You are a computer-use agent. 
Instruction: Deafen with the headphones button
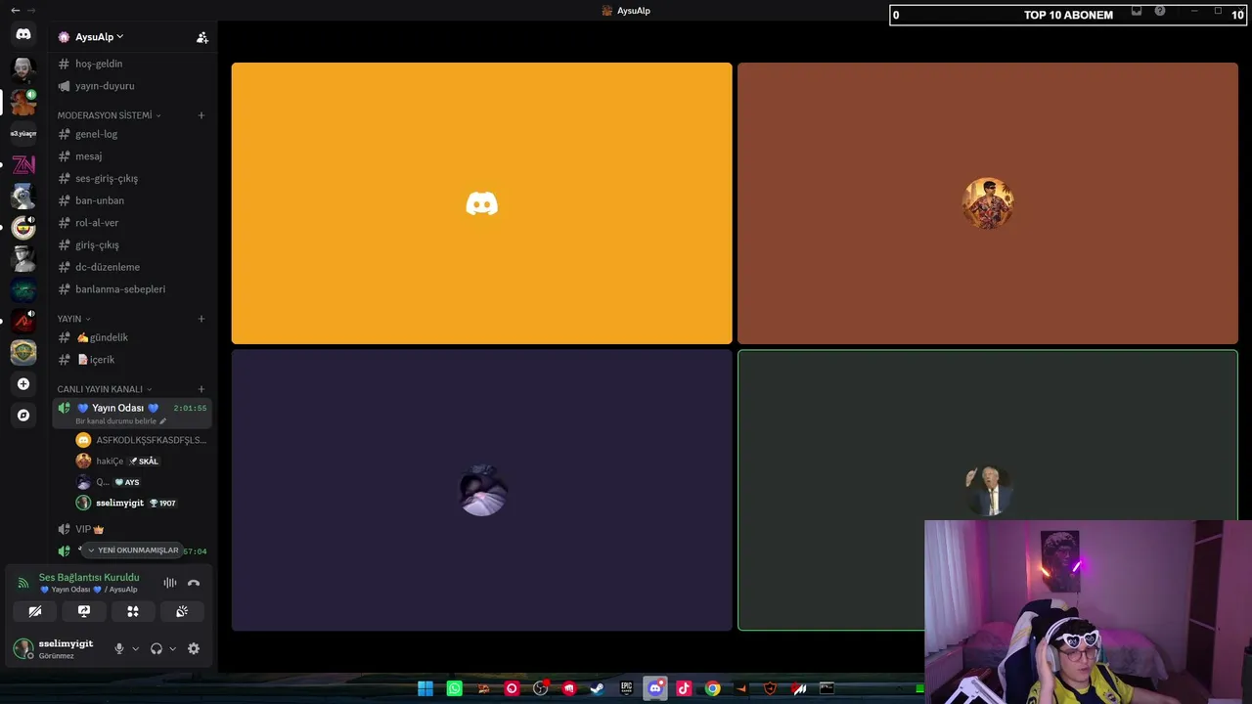[156, 648]
